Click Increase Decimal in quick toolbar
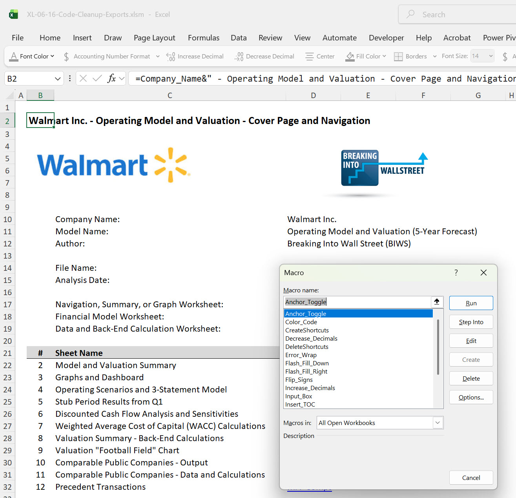Viewport: 516px width, 498px height. pos(195,57)
